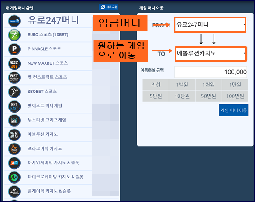Click the SBOBET 스포츠 icon
Screen dimensions: 255x202
[x=14, y=92]
